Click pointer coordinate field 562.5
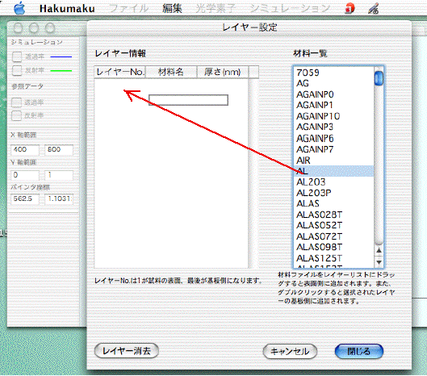This screenshot has width=427, height=376. pyautogui.click(x=25, y=198)
